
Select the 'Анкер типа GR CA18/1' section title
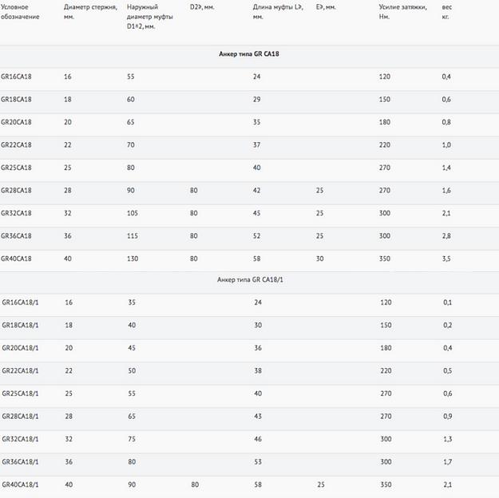pyautogui.click(x=249, y=280)
